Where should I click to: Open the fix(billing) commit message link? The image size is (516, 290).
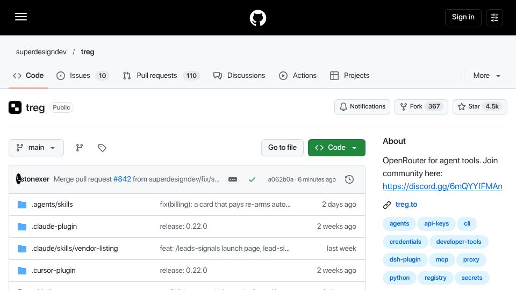coord(225,205)
